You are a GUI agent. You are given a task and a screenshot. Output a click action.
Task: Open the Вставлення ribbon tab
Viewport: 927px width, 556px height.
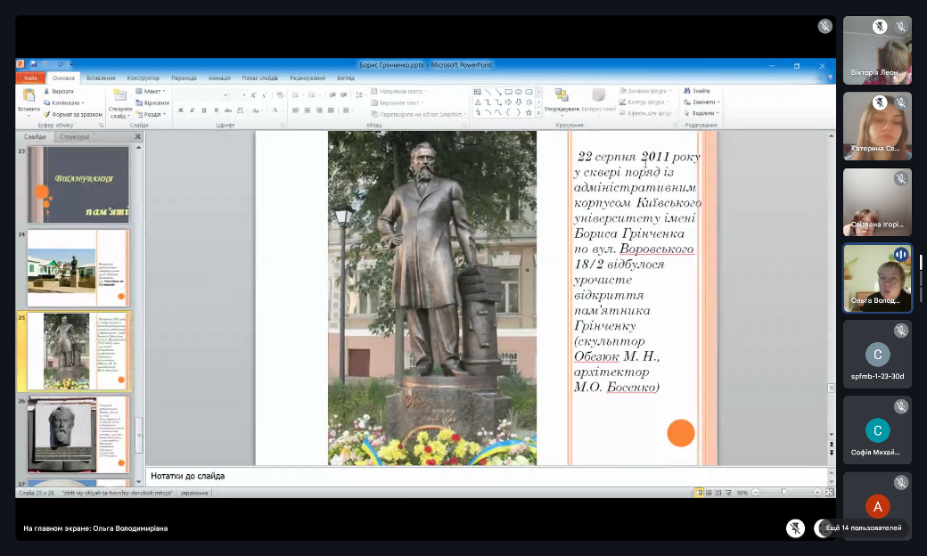click(x=101, y=78)
